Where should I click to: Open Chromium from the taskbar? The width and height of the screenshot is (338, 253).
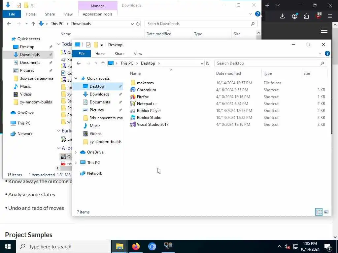[x=152, y=246]
